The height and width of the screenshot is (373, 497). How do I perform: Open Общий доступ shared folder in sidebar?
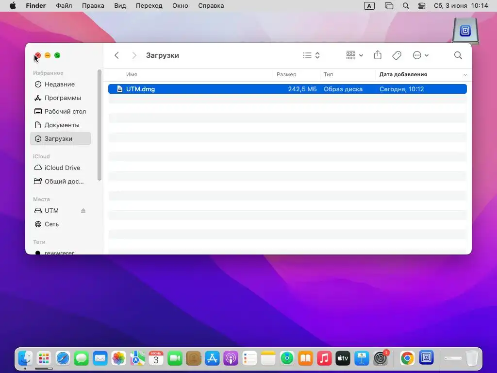60,182
